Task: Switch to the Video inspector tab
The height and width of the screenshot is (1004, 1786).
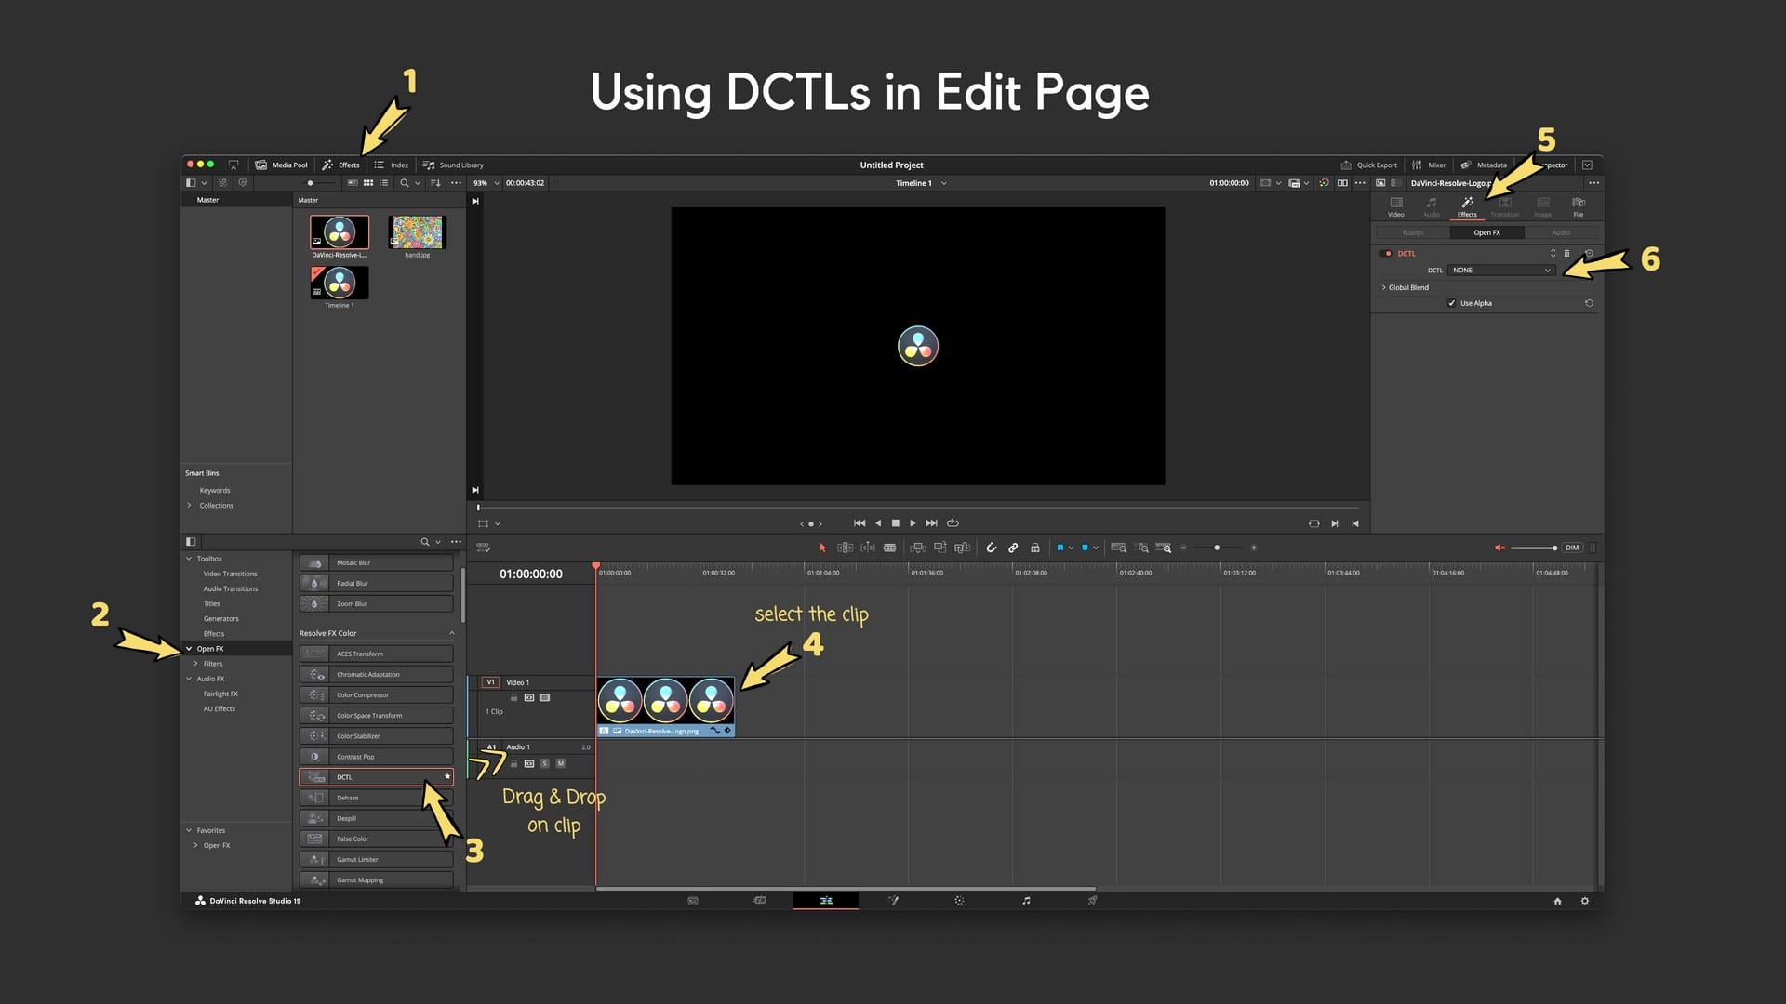Action: 1395,205
